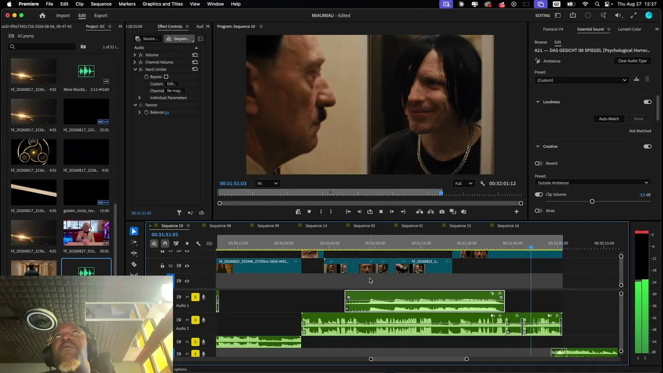This screenshot has height=373, width=663.
Task: Click Channel Re-map button
Action: [175, 91]
